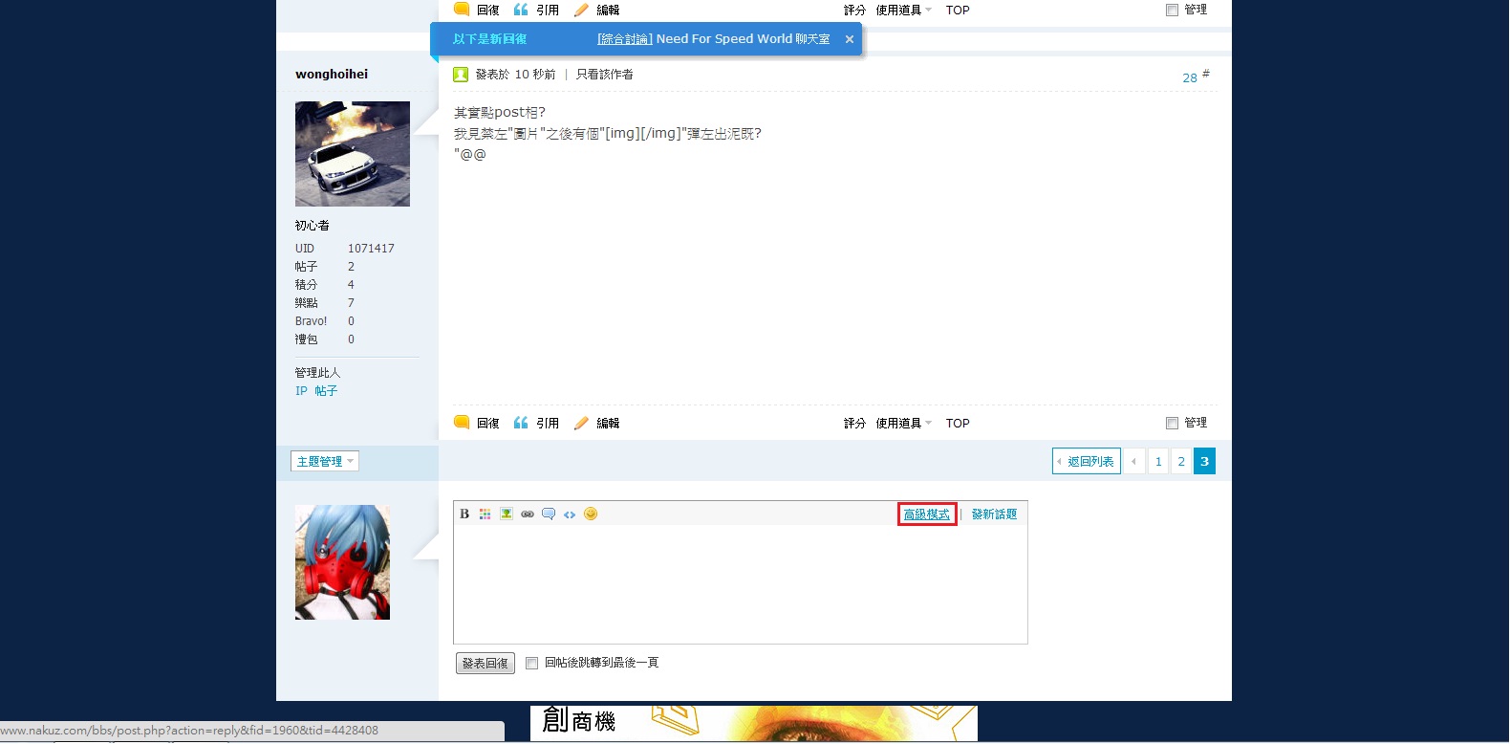This screenshot has height=744, width=1510.
Task: Click the quote speech bubble icon in editor
Action: coord(549,514)
